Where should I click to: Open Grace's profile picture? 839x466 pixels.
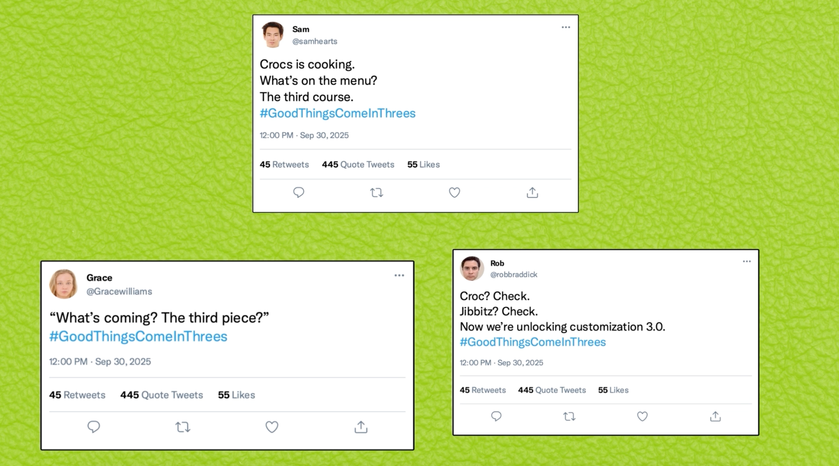point(64,284)
